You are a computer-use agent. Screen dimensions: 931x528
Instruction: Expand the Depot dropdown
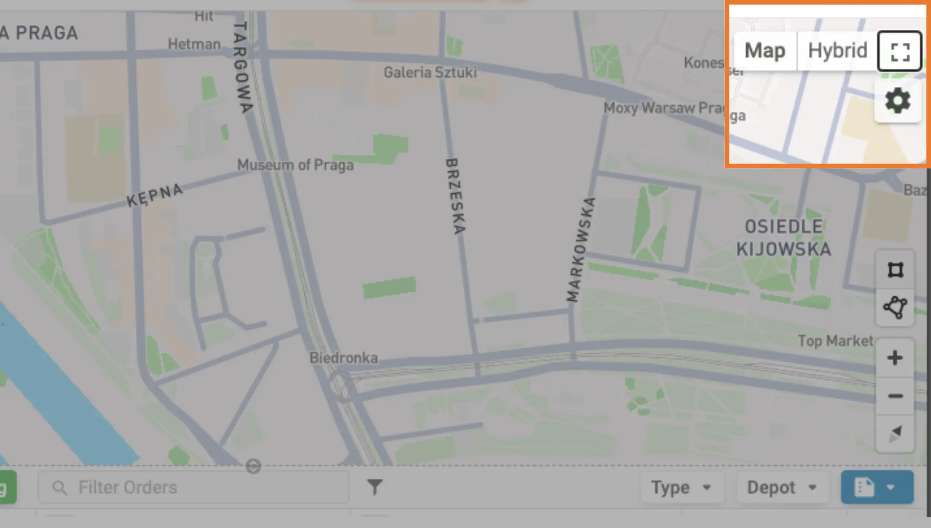click(x=783, y=487)
